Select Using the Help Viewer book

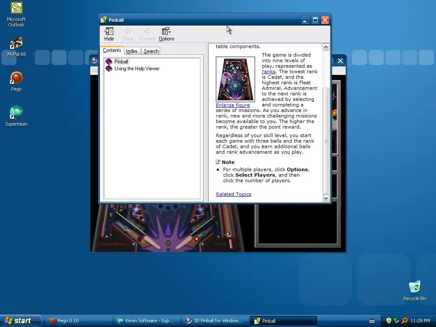tap(137, 69)
